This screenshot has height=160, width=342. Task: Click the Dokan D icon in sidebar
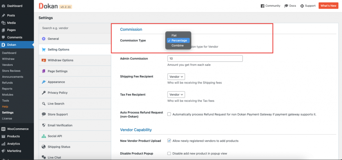coord(3,45)
